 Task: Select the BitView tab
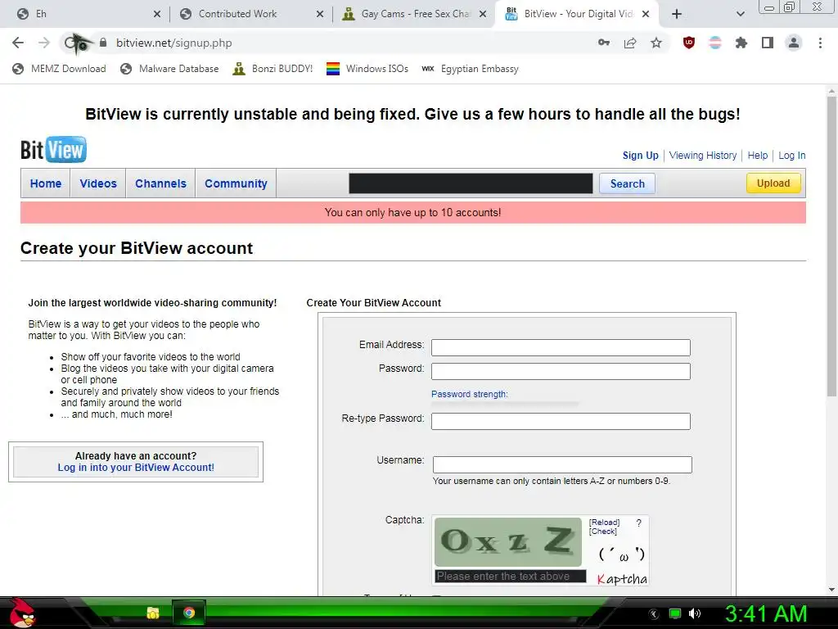[x=577, y=14]
